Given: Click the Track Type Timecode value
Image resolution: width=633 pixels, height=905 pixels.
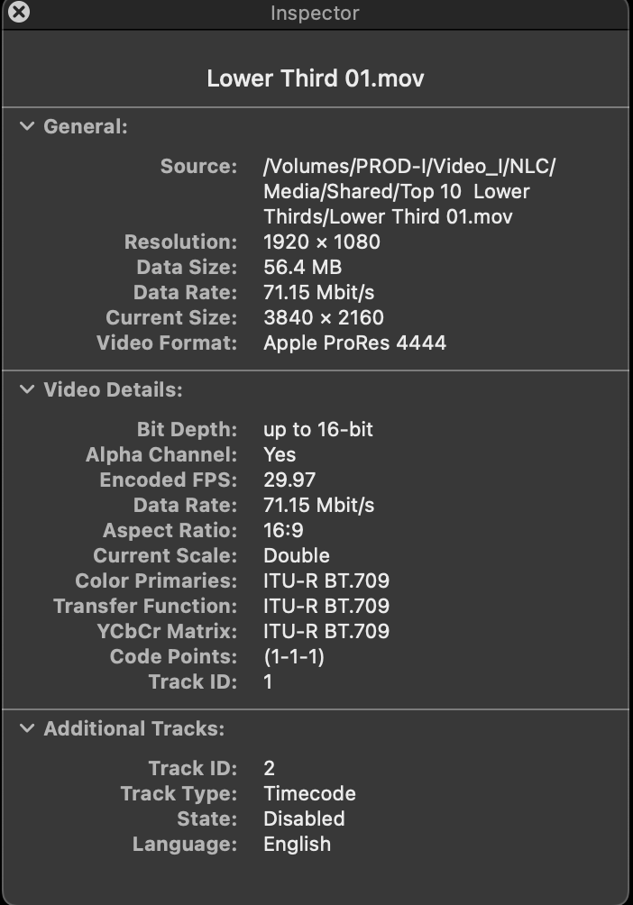Looking at the screenshot, I should tap(309, 793).
